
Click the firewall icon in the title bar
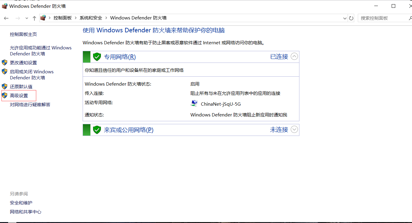tap(4, 6)
